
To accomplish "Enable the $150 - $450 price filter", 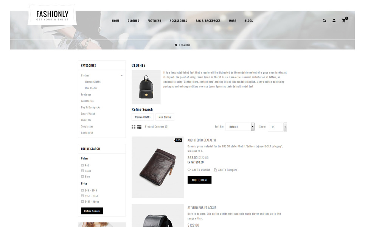I will coord(82,196).
